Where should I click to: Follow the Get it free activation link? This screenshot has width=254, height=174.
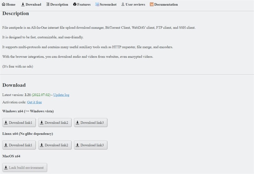tap(34, 102)
